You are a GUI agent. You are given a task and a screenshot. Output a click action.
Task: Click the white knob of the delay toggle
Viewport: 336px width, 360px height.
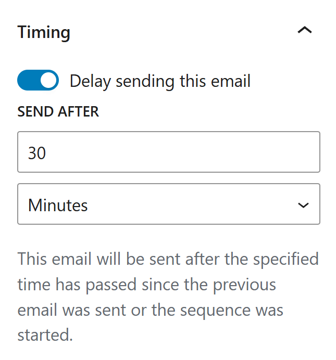point(48,81)
